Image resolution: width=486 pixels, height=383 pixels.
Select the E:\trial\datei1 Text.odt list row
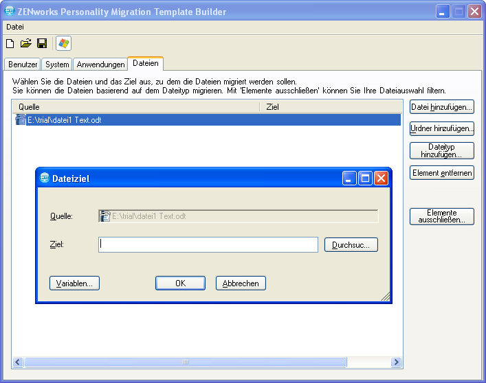pyautogui.click(x=208, y=119)
